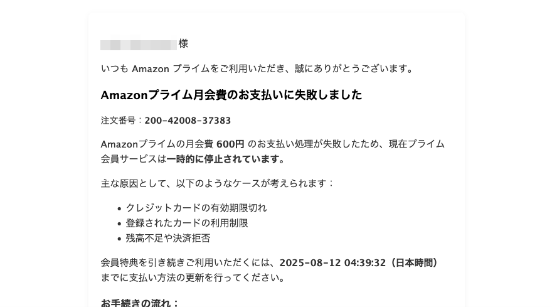Image resolution: width=552 pixels, height=307 pixels.
Task: Click the 注文番号 label
Action: [118, 121]
